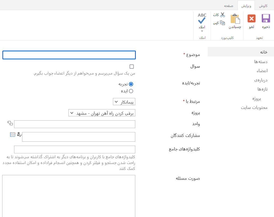This screenshot has height=217, width=274.
Task: Focus the واحد text field
Action: click(x=75, y=124)
